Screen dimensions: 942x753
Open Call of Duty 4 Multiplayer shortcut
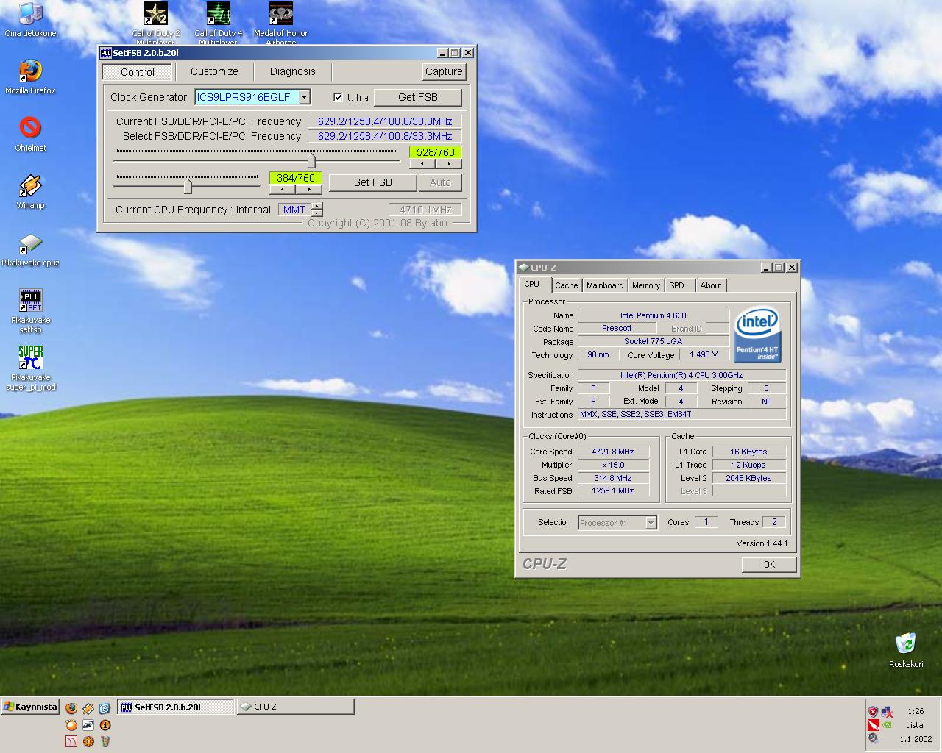tap(219, 24)
